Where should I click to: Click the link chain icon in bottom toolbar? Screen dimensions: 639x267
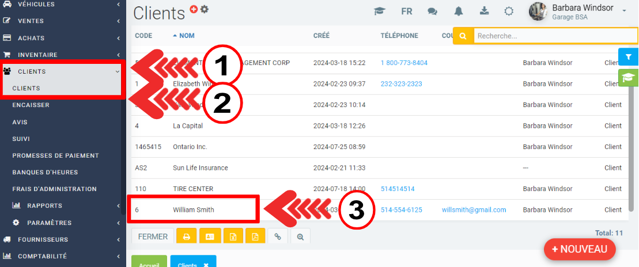click(277, 237)
